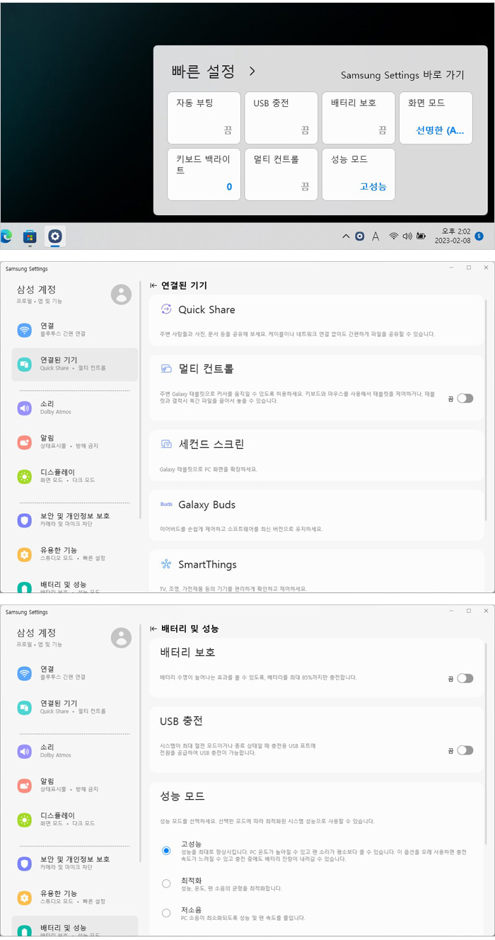Click the 멀티 컨트롤 heading in 연결된 기기 window
This screenshot has width=495, height=940.
click(206, 369)
